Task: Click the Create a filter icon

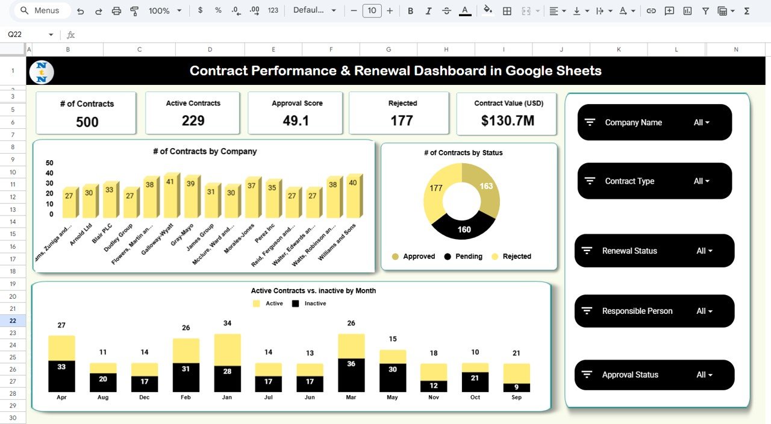Action: pyautogui.click(x=705, y=10)
